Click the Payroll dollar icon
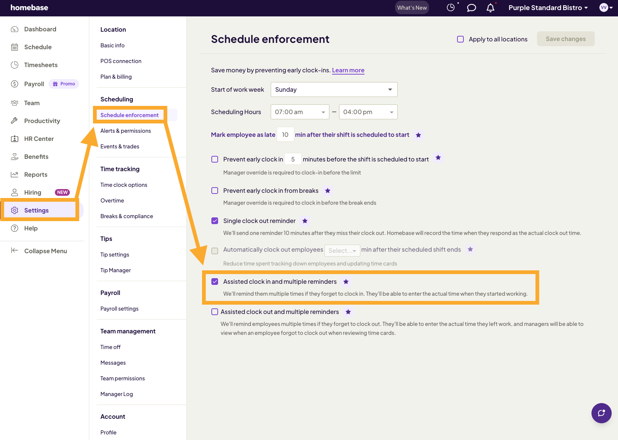The image size is (618, 440). (x=15, y=84)
